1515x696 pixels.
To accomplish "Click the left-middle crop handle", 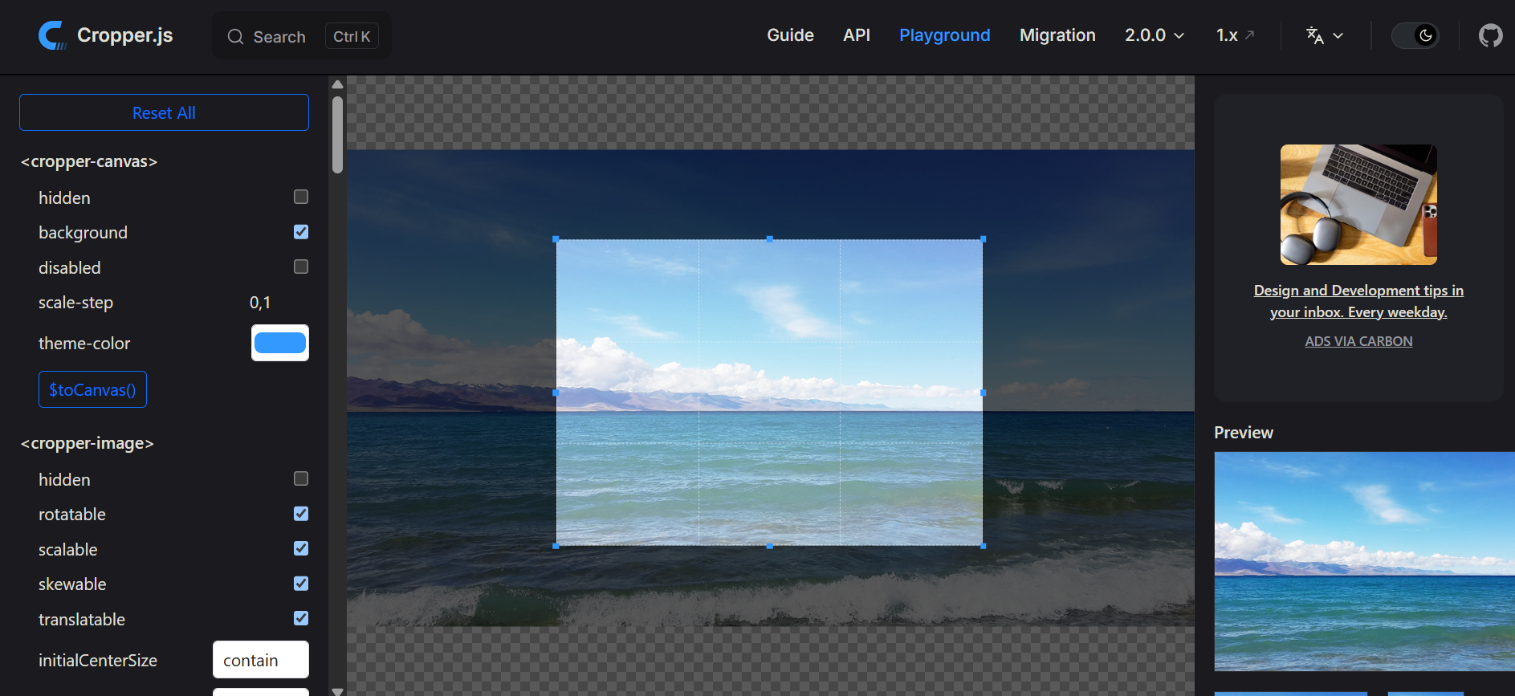I will [x=556, y=393].
